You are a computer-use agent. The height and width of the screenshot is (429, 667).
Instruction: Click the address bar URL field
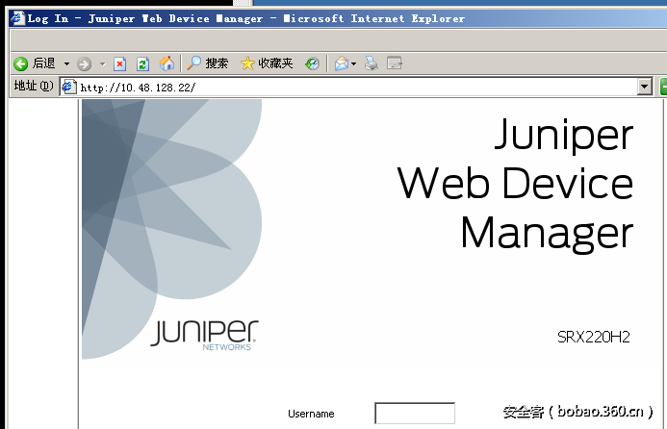coord(348,88)
